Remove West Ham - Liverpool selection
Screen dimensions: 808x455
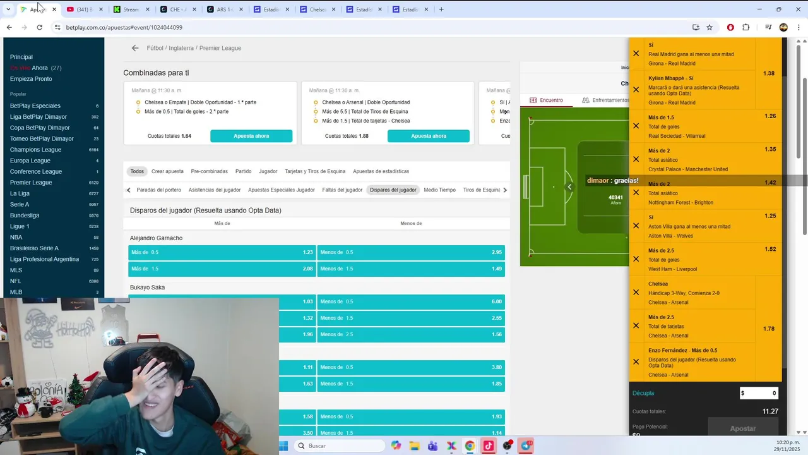636,259
